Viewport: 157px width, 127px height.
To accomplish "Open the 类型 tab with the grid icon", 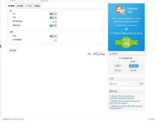I will [20, 6].
